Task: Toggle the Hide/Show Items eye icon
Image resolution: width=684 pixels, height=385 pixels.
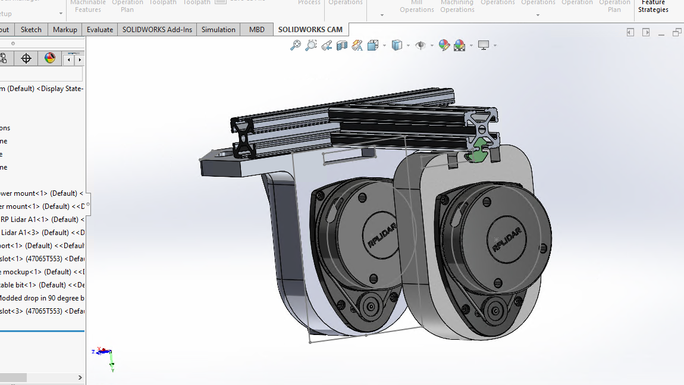Action: (421, 45)
